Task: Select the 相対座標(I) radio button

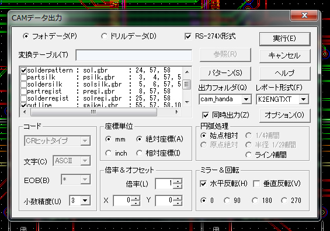Action: (139, 153)
